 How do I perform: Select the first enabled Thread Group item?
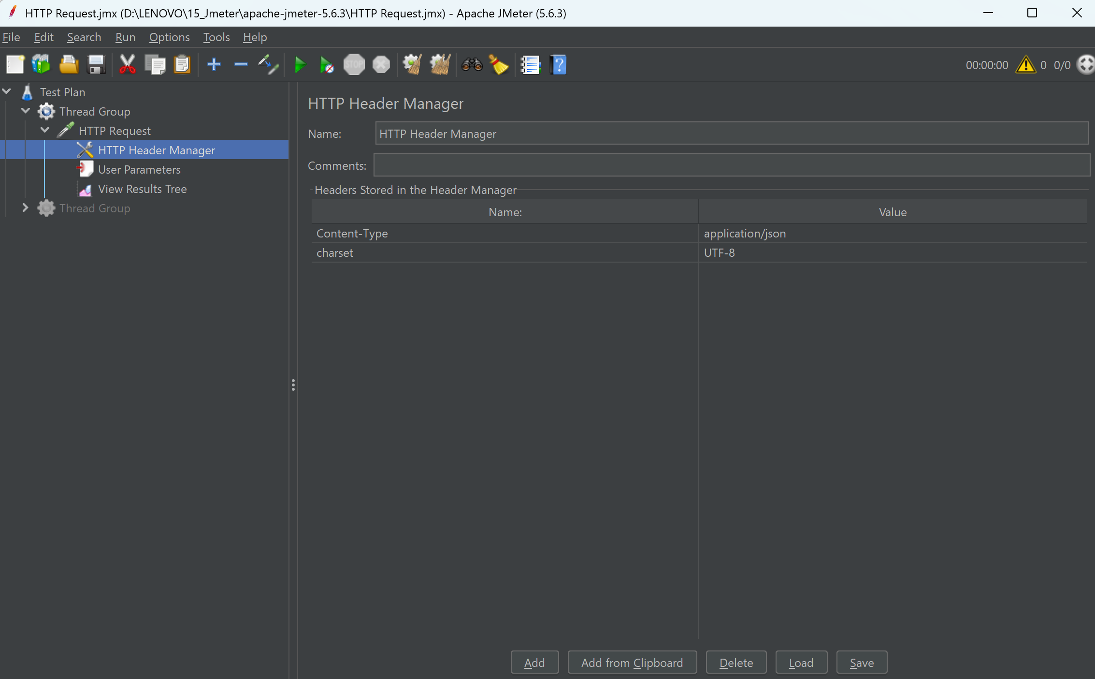click(95, 111)
